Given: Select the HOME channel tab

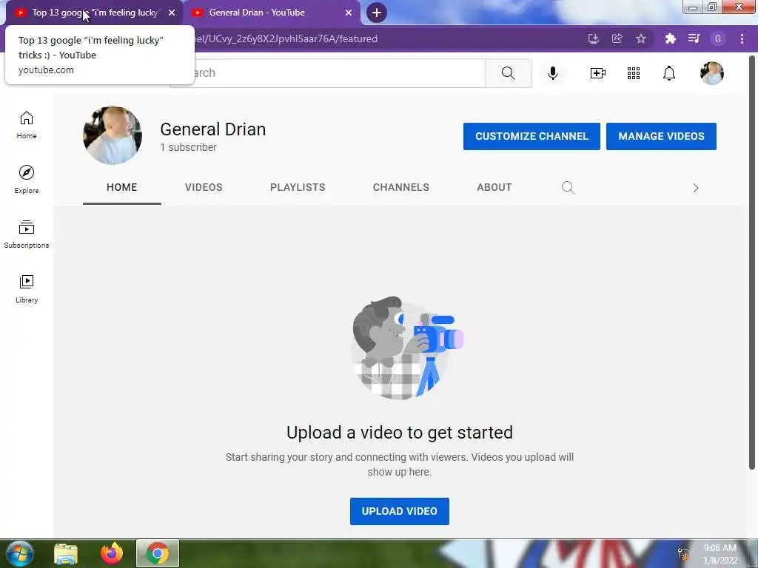Looking at the screenshot, I should pos(122,187).
